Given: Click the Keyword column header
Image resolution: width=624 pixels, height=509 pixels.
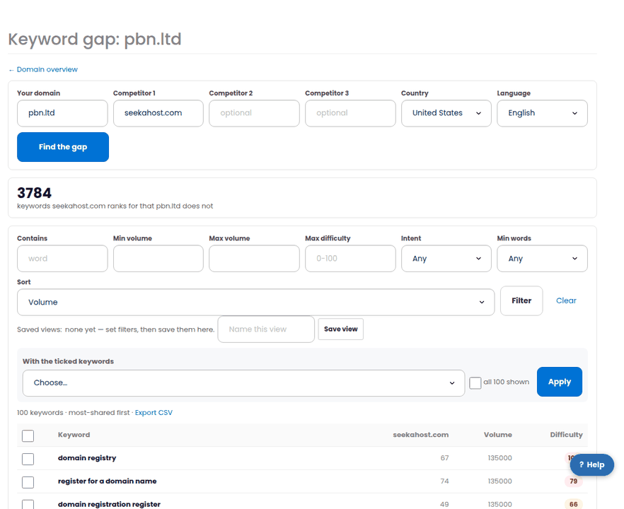Looking at the screenshot, I should [x=74, y=435].
